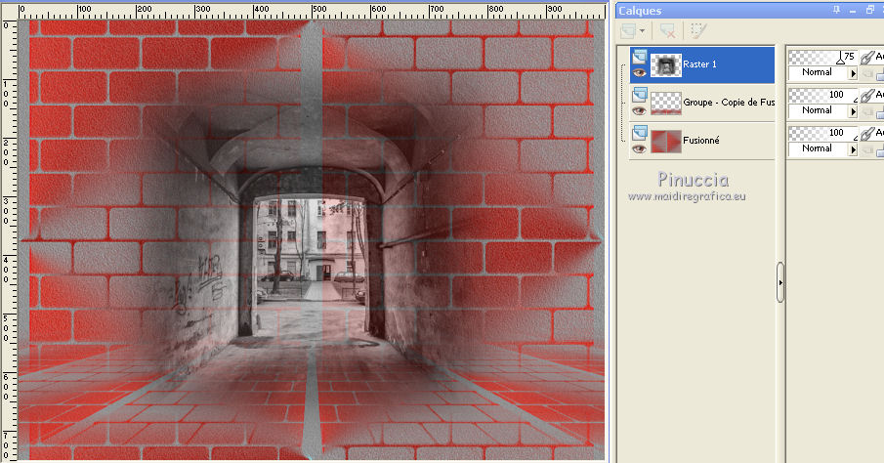
Task: Toggle the link chain for Fusionné layer
Action: click(868, 134)
